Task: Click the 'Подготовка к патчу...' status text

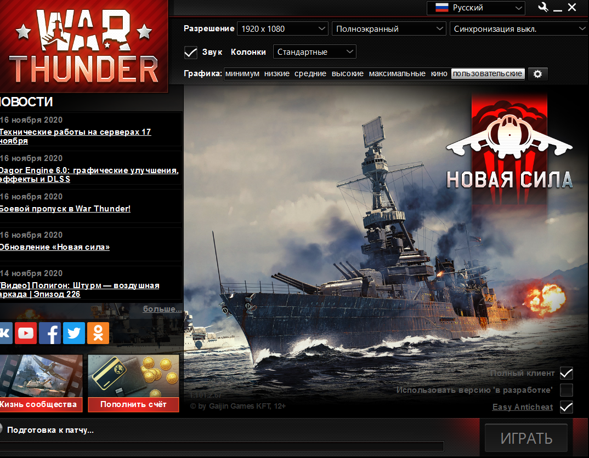Action: coord(50,430)
